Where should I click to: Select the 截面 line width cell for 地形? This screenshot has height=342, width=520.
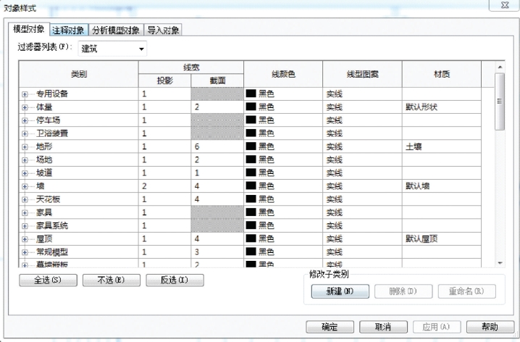(x=217, y=146)
